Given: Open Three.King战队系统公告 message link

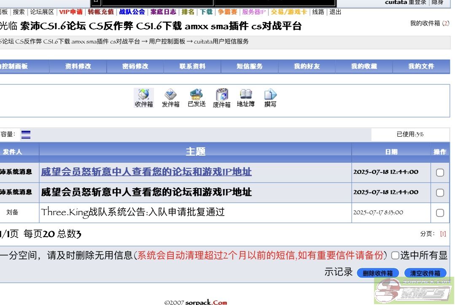Looking at the screenshot, I should [133, 212].
